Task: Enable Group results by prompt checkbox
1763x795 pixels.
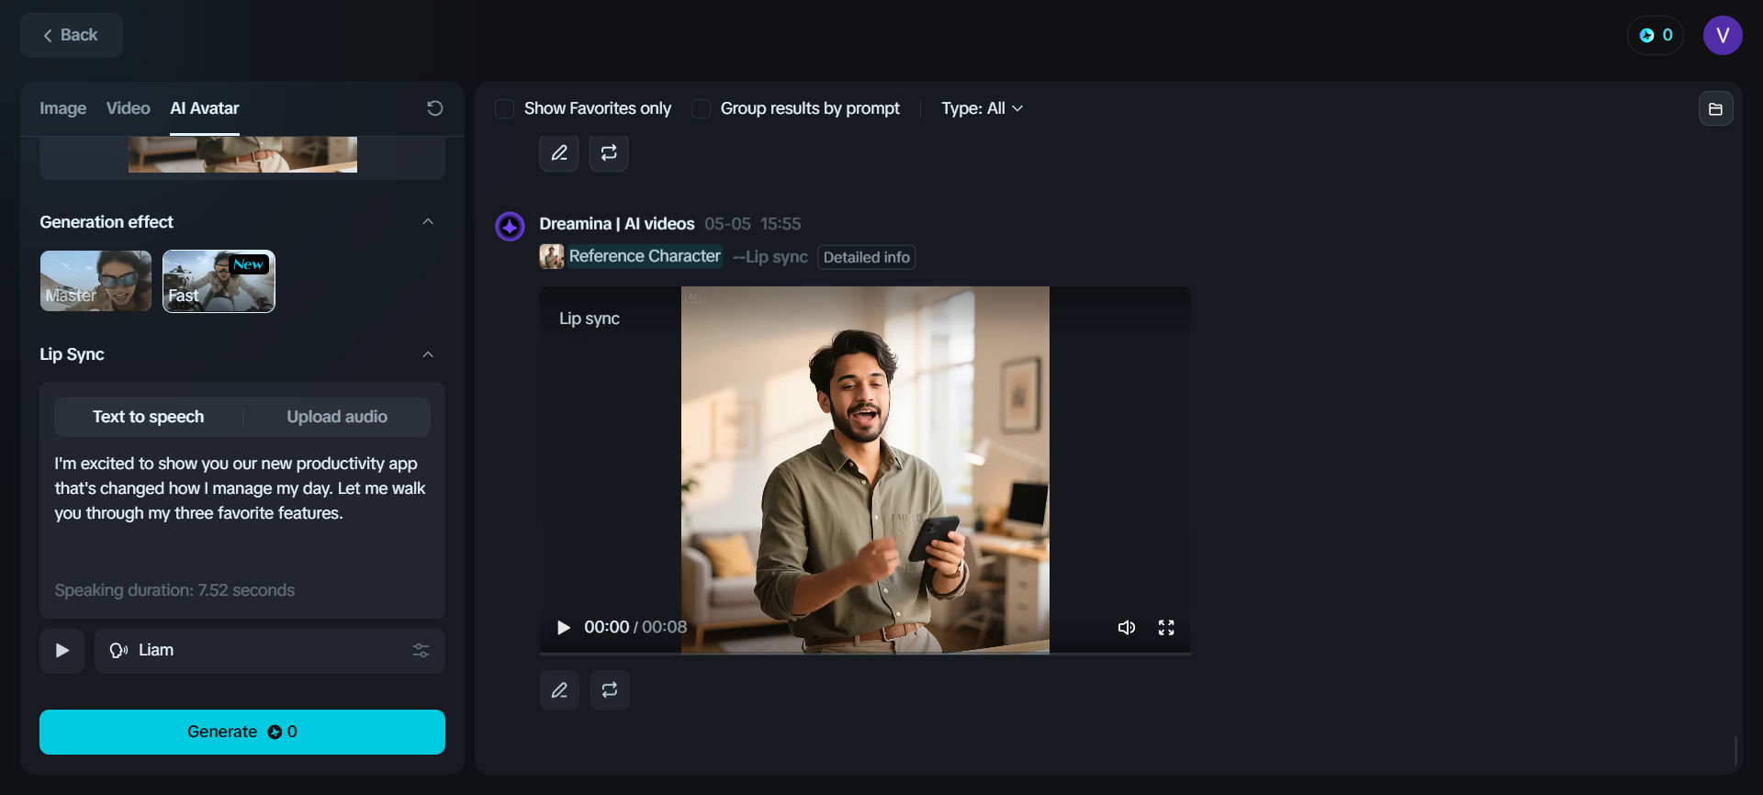Action: [701, 109]
